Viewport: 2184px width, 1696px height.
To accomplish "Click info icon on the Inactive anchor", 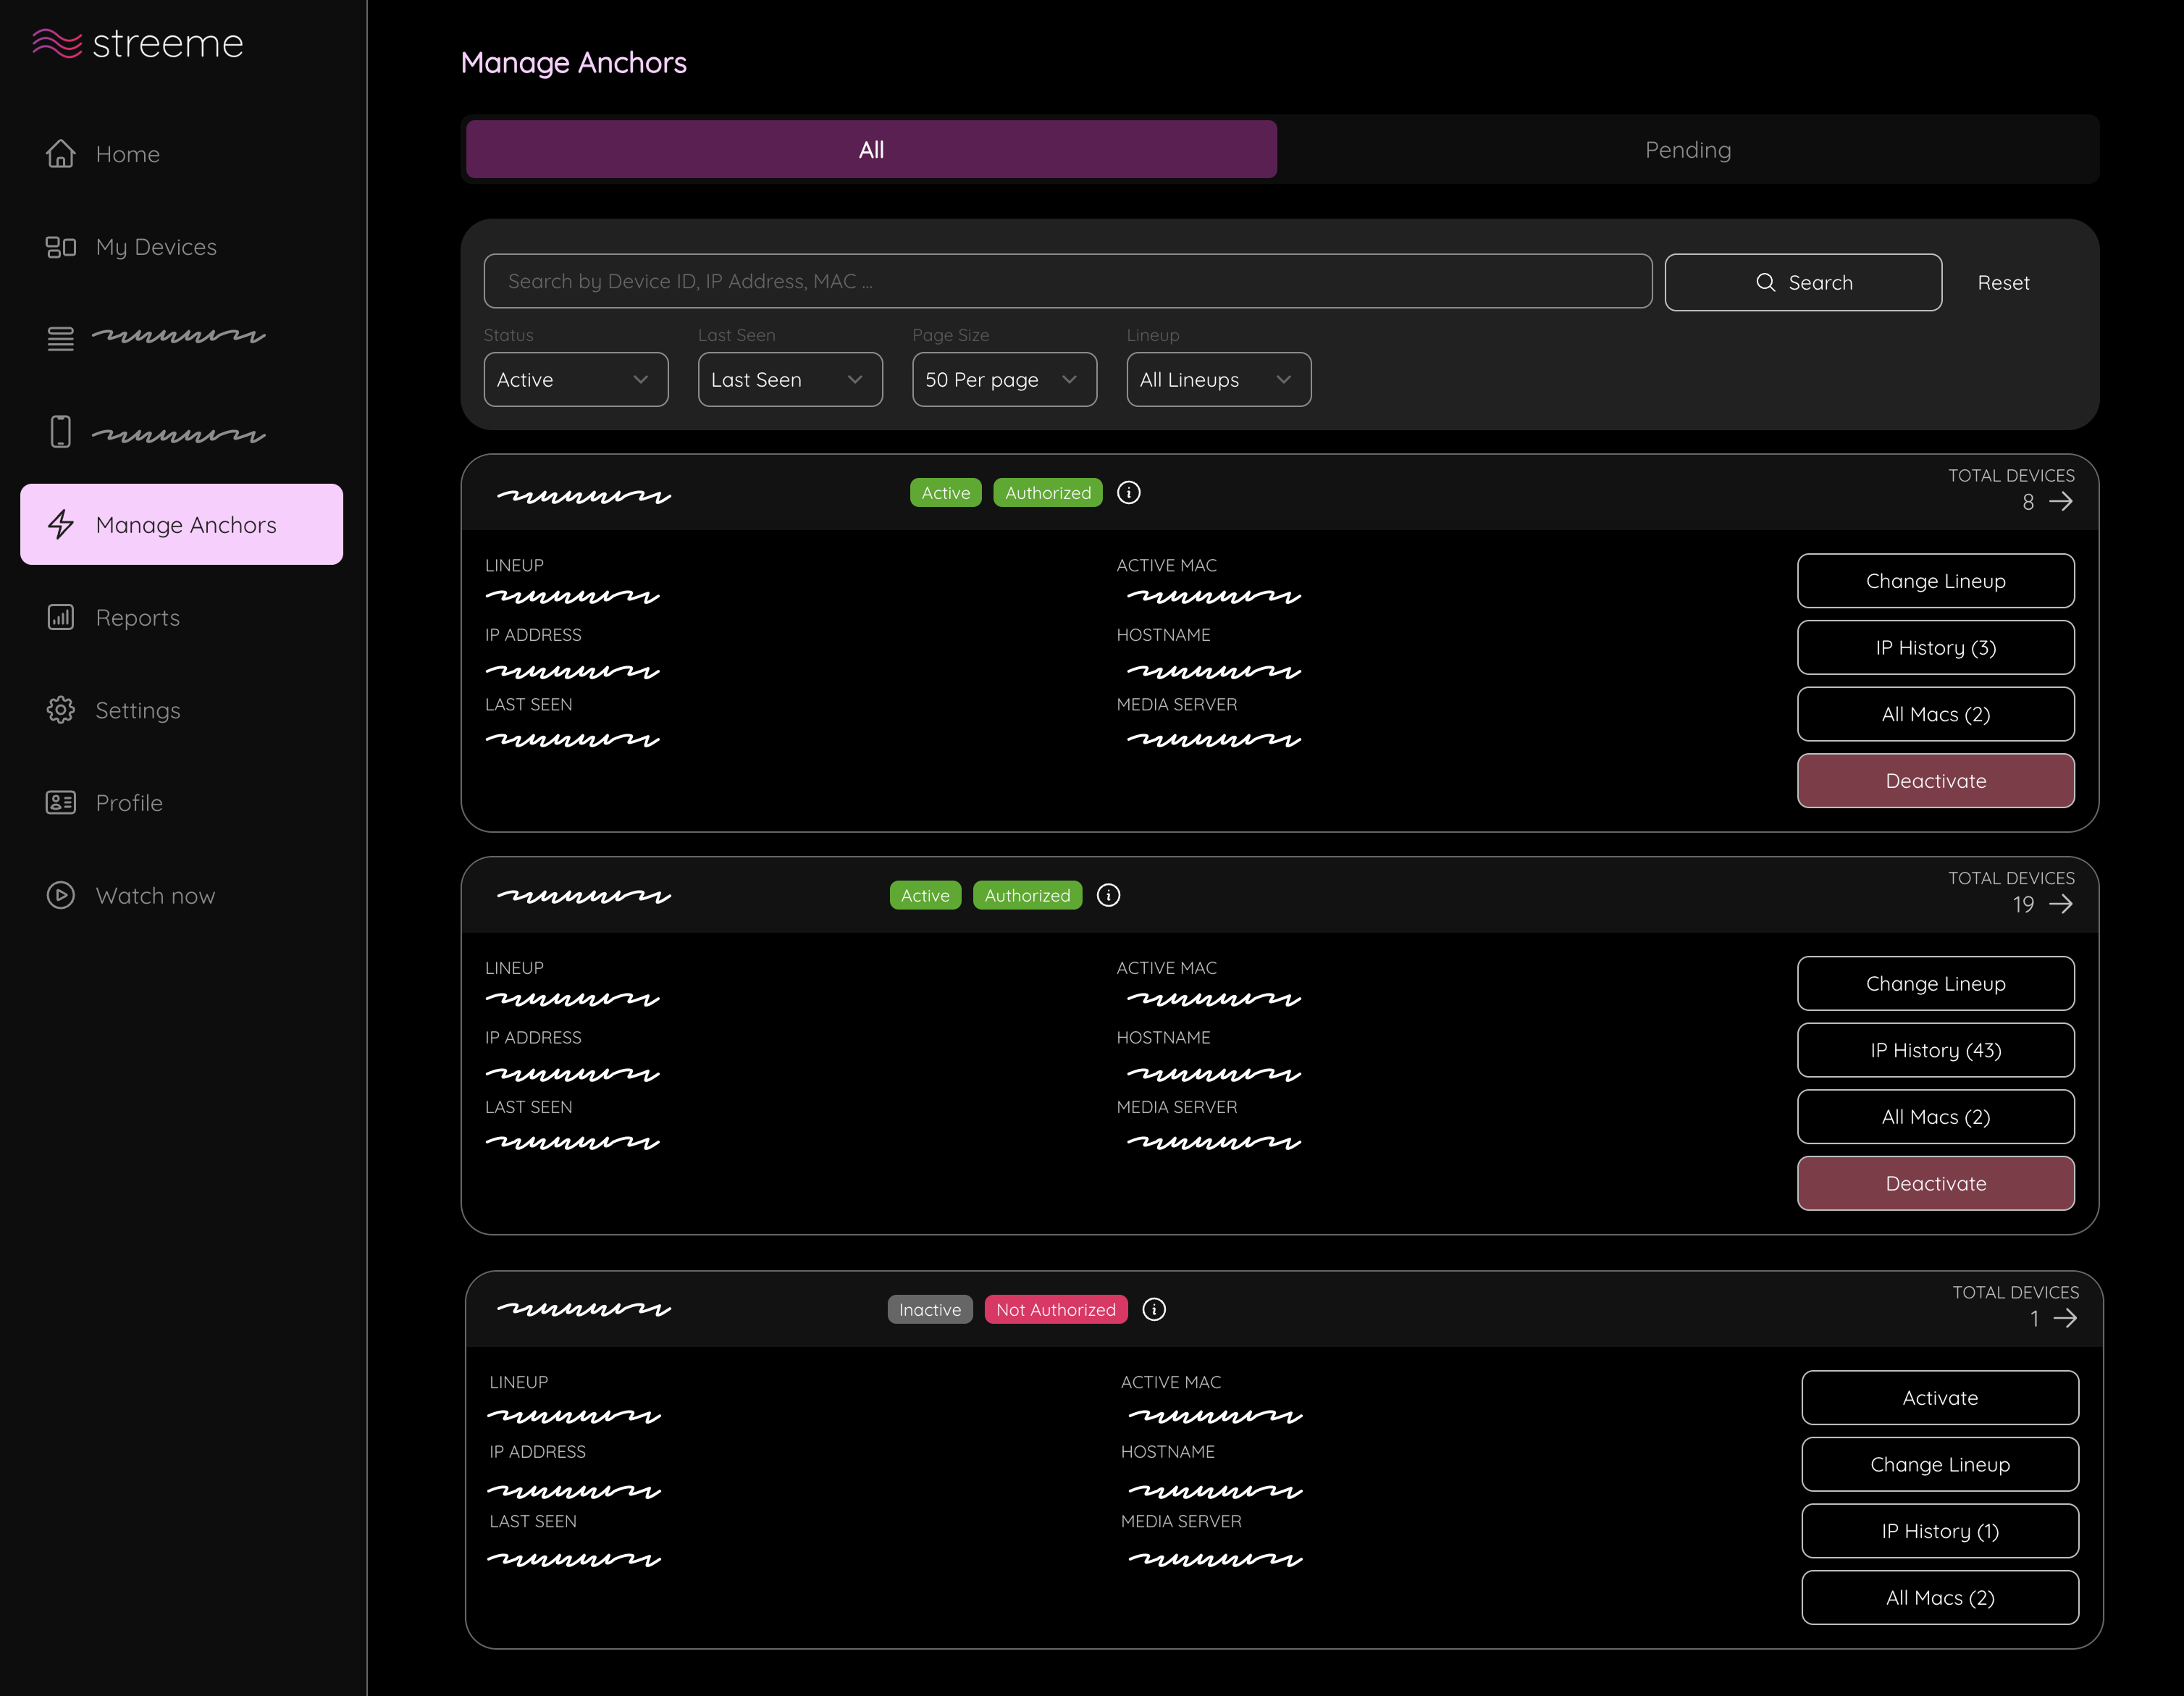I will click(x=1153, y=1310).
